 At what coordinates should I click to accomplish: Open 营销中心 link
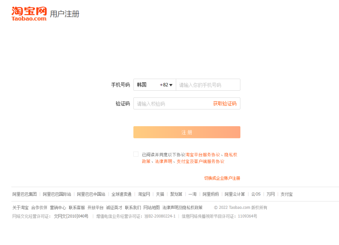[58, 207]
